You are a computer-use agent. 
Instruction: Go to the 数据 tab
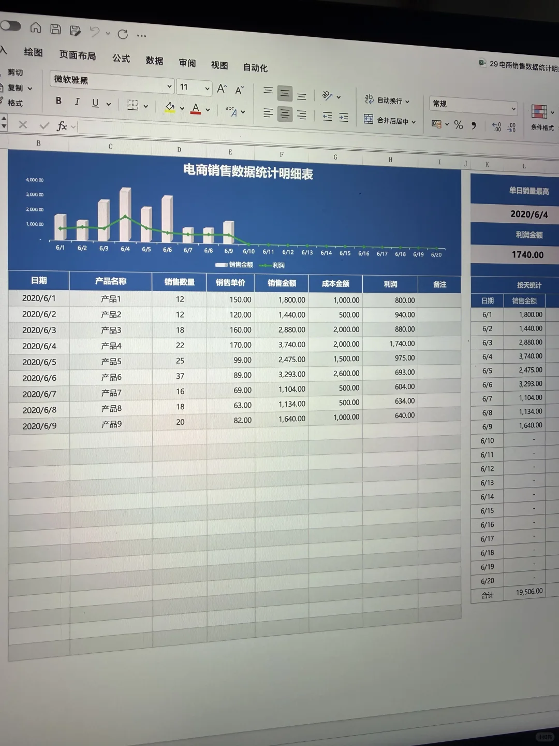154,61
